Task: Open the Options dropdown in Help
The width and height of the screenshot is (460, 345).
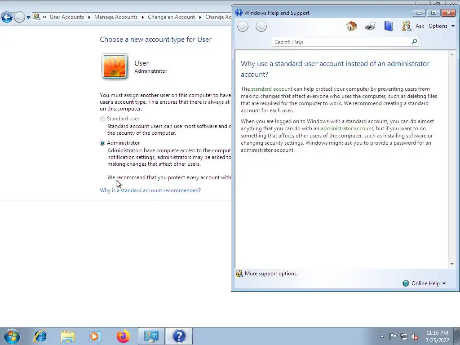Action: 442,26
